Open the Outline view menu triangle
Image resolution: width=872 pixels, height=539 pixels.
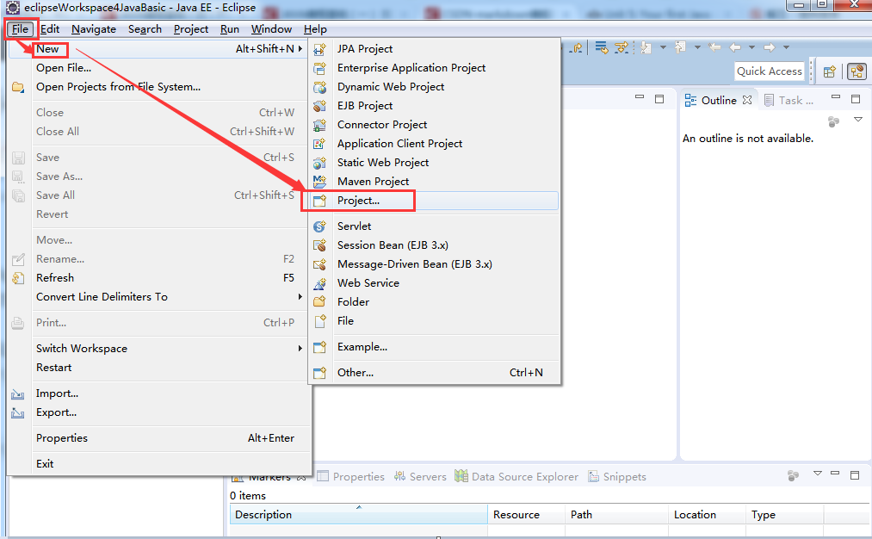[858, 120]
